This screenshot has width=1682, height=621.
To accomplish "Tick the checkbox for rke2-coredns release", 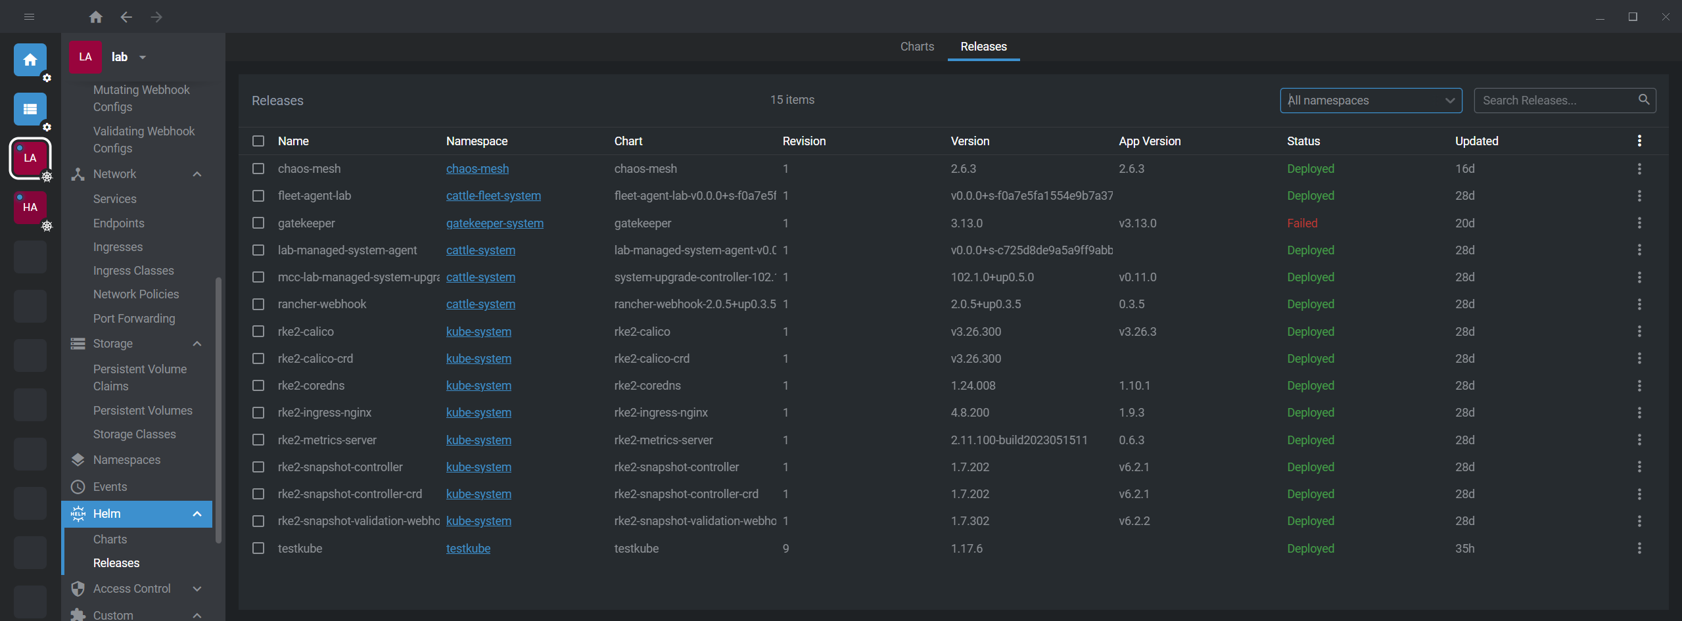I will click(258, 386).
